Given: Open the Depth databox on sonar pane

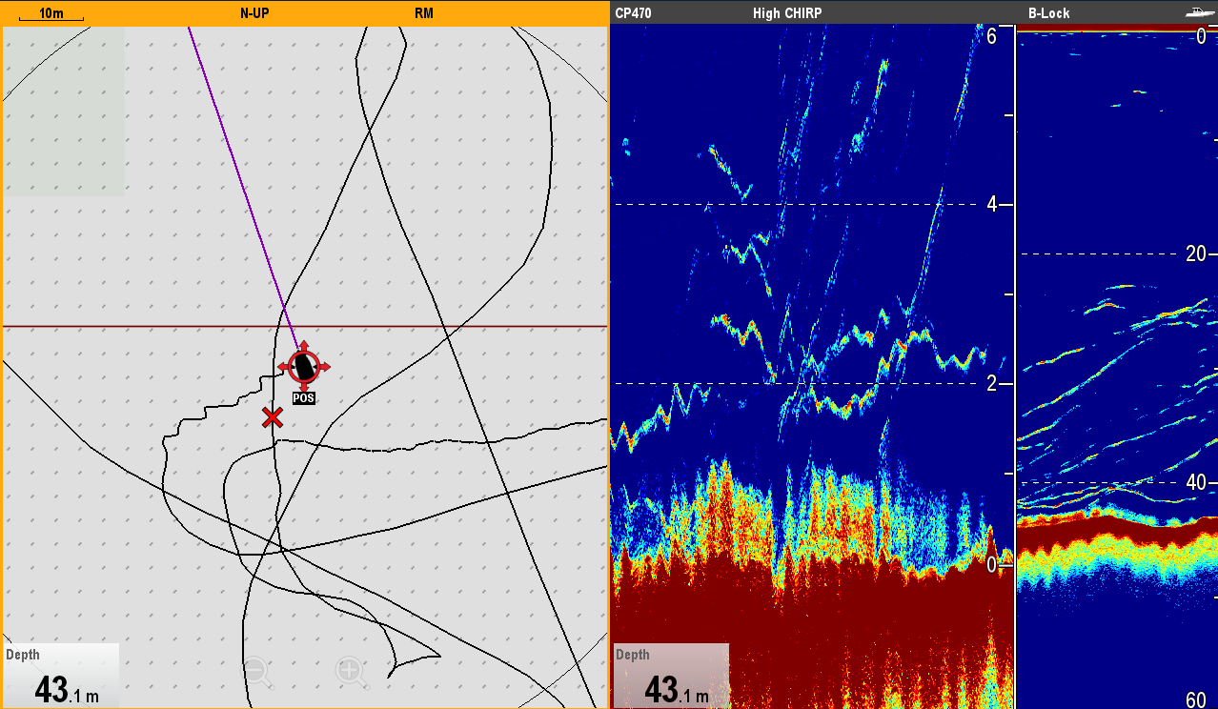Looking at the screenshot, I should coord(670,676).
